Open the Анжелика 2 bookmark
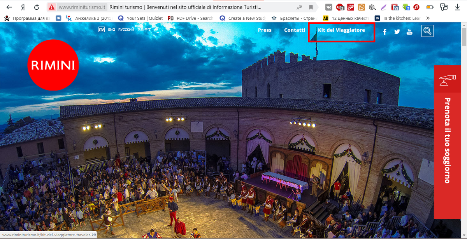This screenshot has height=239, width=467. click(89, 18)
